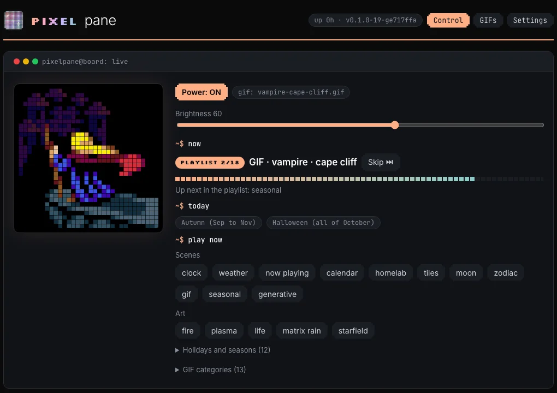Click the red terminal window dot
The width and height of the screenshot is (557, 393).
[16, 62]
